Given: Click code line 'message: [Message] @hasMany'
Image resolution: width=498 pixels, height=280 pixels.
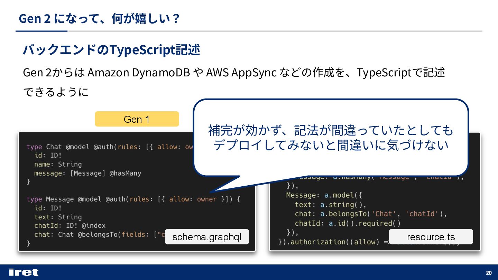Looking at the screenshot, I should pyautogui.click(x=88, y=173).
